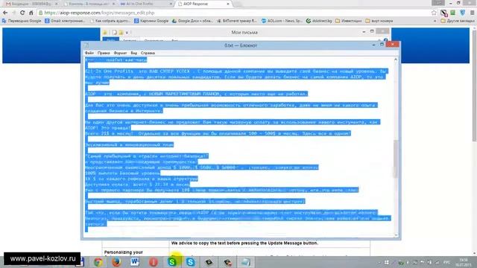
Task: Close the 0.txt Notepad window
Action: click(x=393, y=45)
